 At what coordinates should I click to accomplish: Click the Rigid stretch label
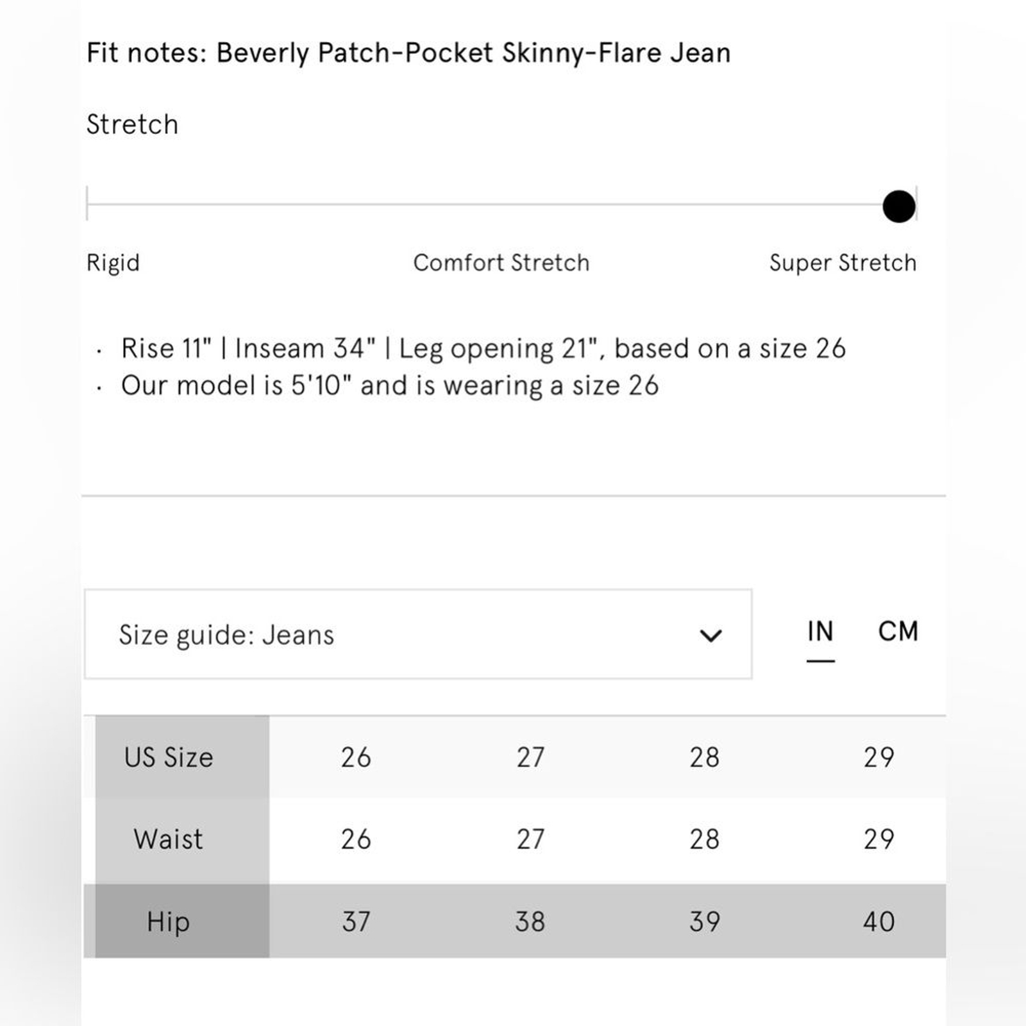pyautogui.click(x=113, y=263)
